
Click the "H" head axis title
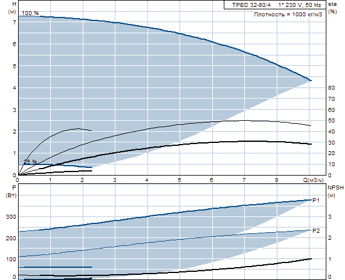click(15, 3)
